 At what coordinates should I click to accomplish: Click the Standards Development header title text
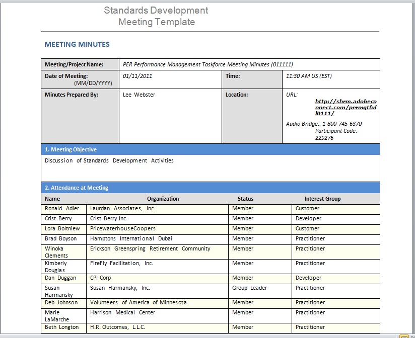coord(156,11)
